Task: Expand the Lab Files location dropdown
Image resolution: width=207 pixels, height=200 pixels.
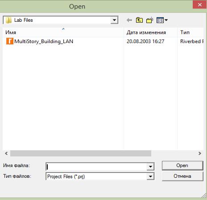Action: [114, 20]
